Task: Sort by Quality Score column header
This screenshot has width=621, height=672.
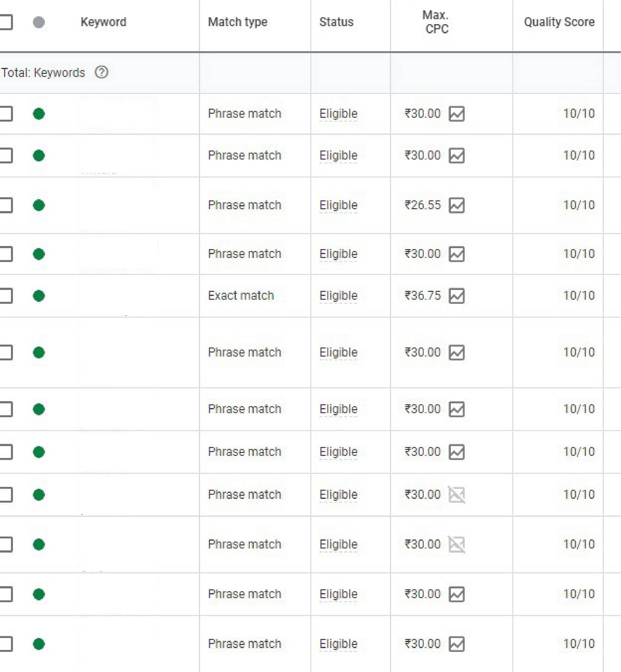Action: point(559,22)
